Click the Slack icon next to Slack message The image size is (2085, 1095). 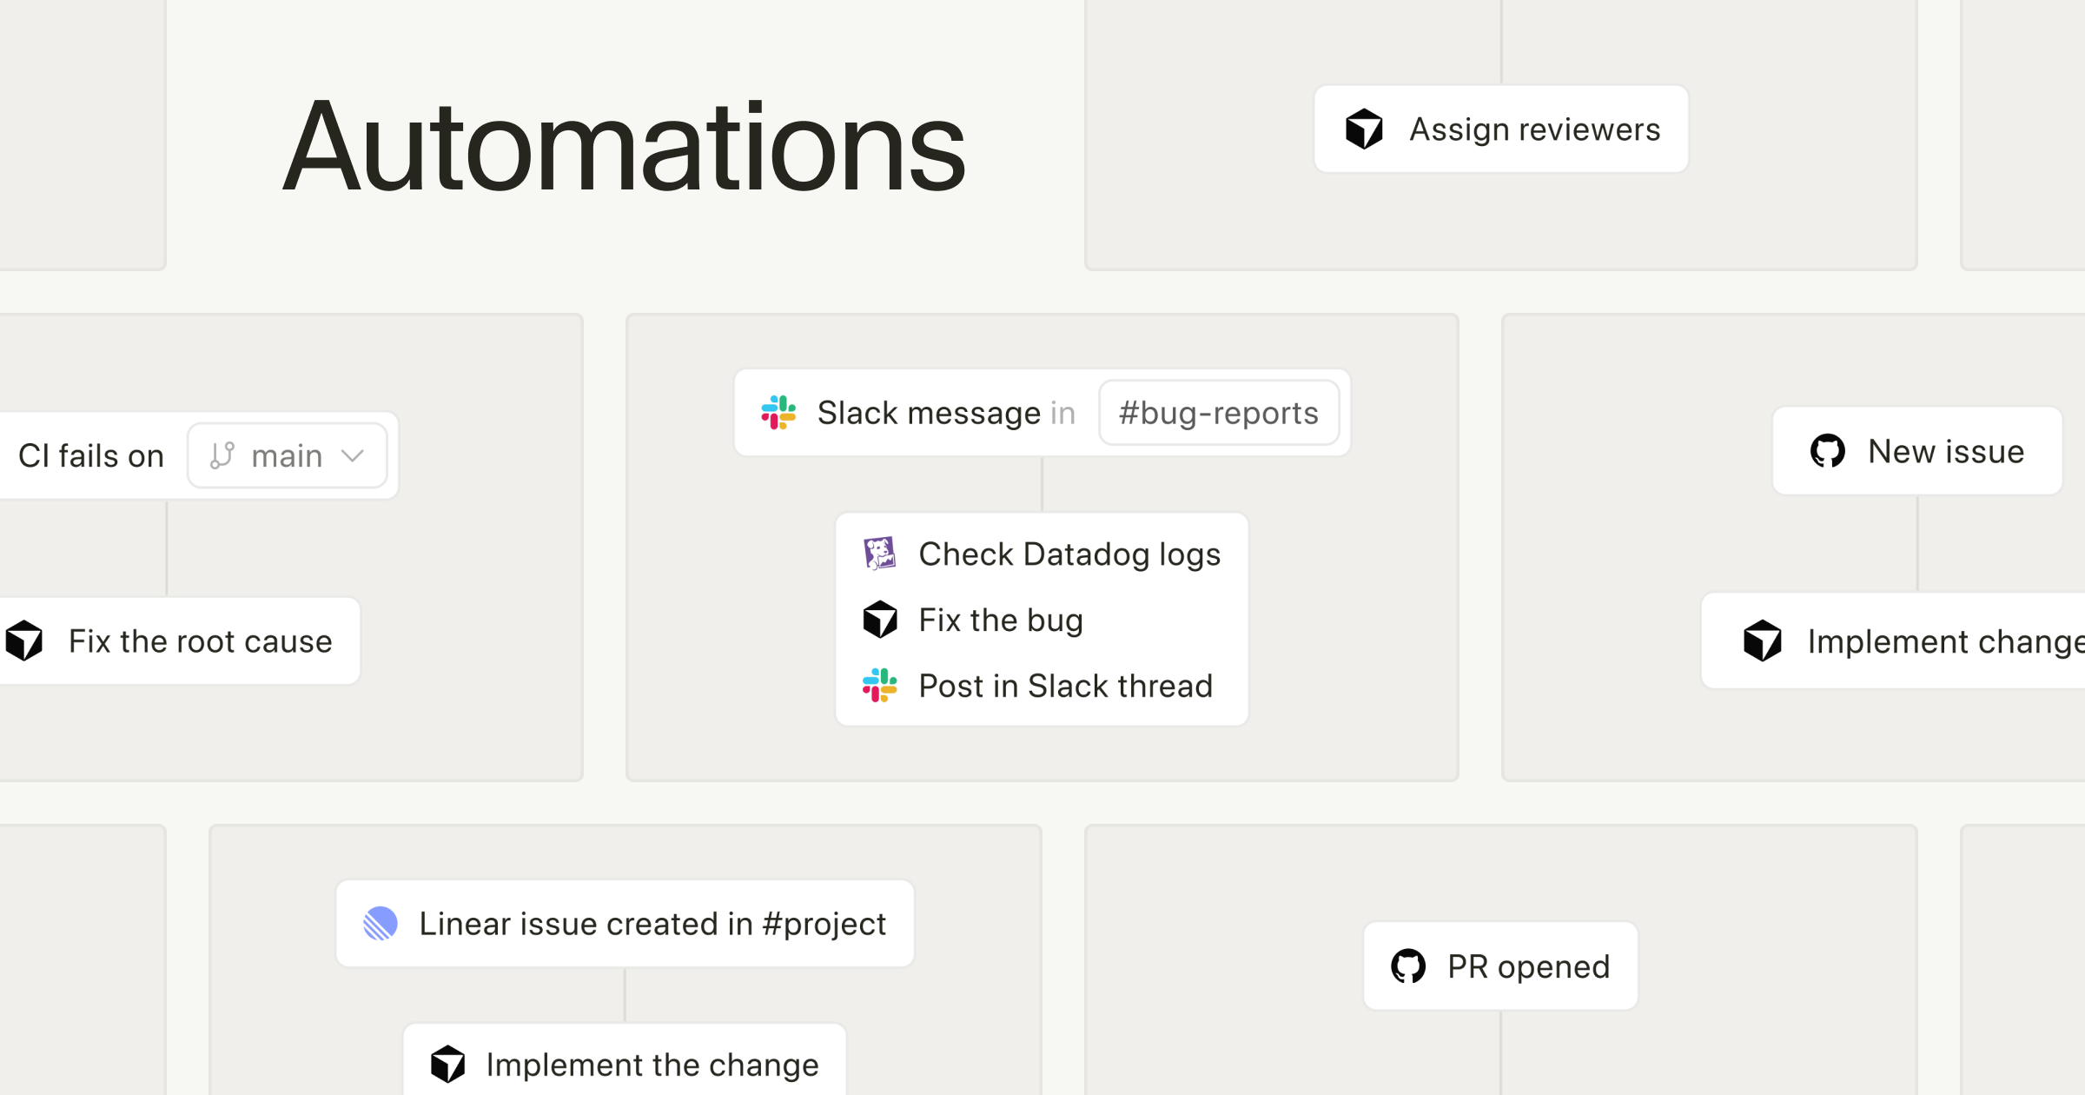coord(780,413)
